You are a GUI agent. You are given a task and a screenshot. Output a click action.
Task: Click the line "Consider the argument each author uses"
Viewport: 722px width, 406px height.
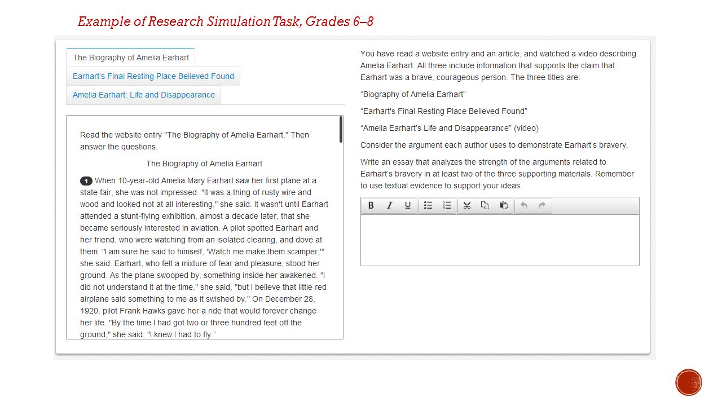point(494,145)
